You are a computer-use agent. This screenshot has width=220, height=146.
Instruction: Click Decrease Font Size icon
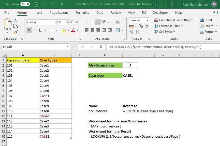(x=77, y=22)
